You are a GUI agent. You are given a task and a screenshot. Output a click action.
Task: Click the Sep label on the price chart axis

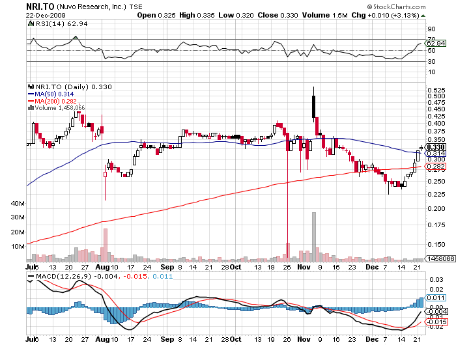tap(167, 267)
